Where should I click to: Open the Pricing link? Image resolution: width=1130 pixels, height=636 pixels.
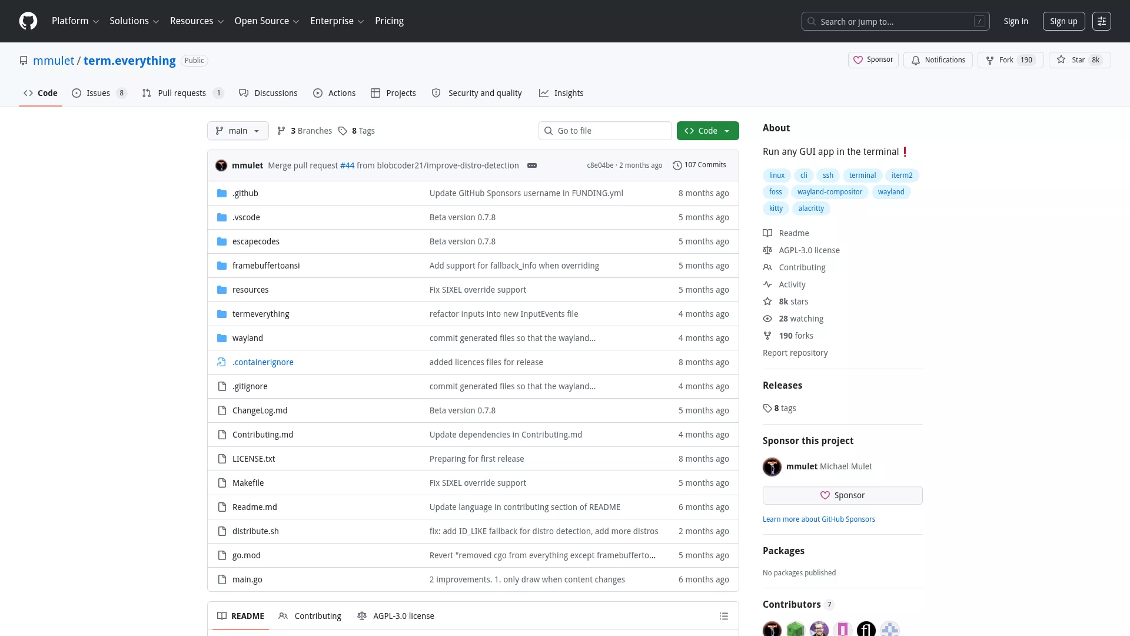pyautogui.click(x=389, y=21)
